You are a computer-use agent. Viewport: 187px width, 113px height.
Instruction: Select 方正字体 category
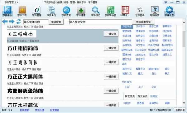(127, 27)
